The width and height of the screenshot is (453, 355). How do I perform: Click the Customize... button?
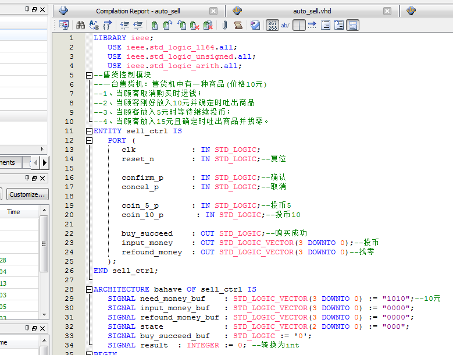tap(27, 194)
